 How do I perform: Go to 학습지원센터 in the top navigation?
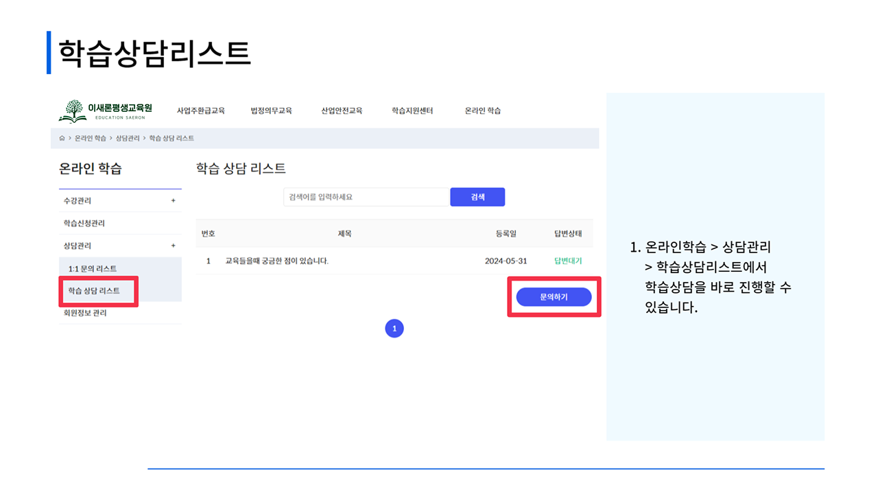pos(412,110)
